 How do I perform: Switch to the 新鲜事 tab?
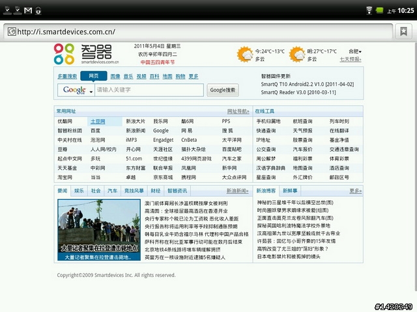click(290, 190)
